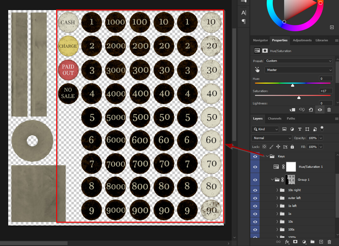Viewport: 339px width, 246px height.
Task: Click the Lock transparent pixels icon
Action: pos(264,147)
